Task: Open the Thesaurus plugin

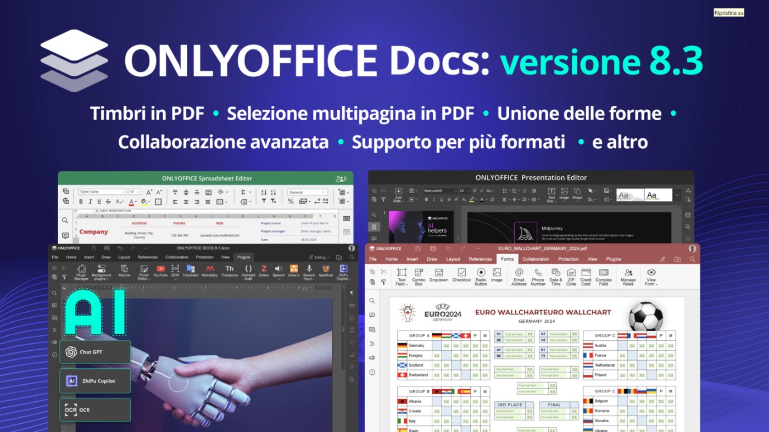Action: pyautogui.click(x=229, y=271)
